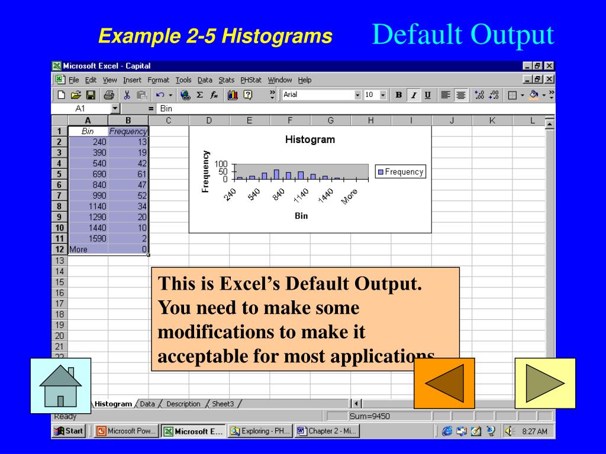
Task: Click cell containing 1140
Action: (88, 206)
